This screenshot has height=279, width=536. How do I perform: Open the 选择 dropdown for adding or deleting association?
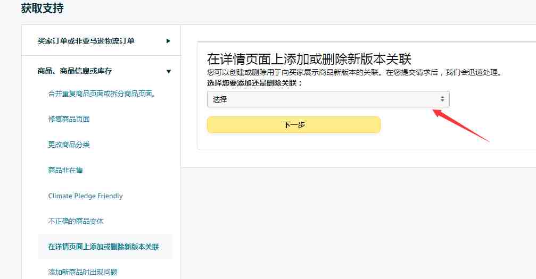click(x=328, y=99)
